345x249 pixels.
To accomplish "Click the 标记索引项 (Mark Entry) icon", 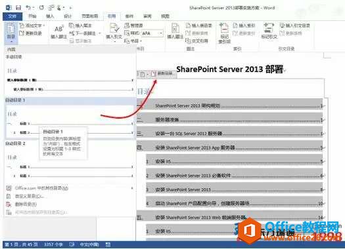I will (x=224, y=33).
